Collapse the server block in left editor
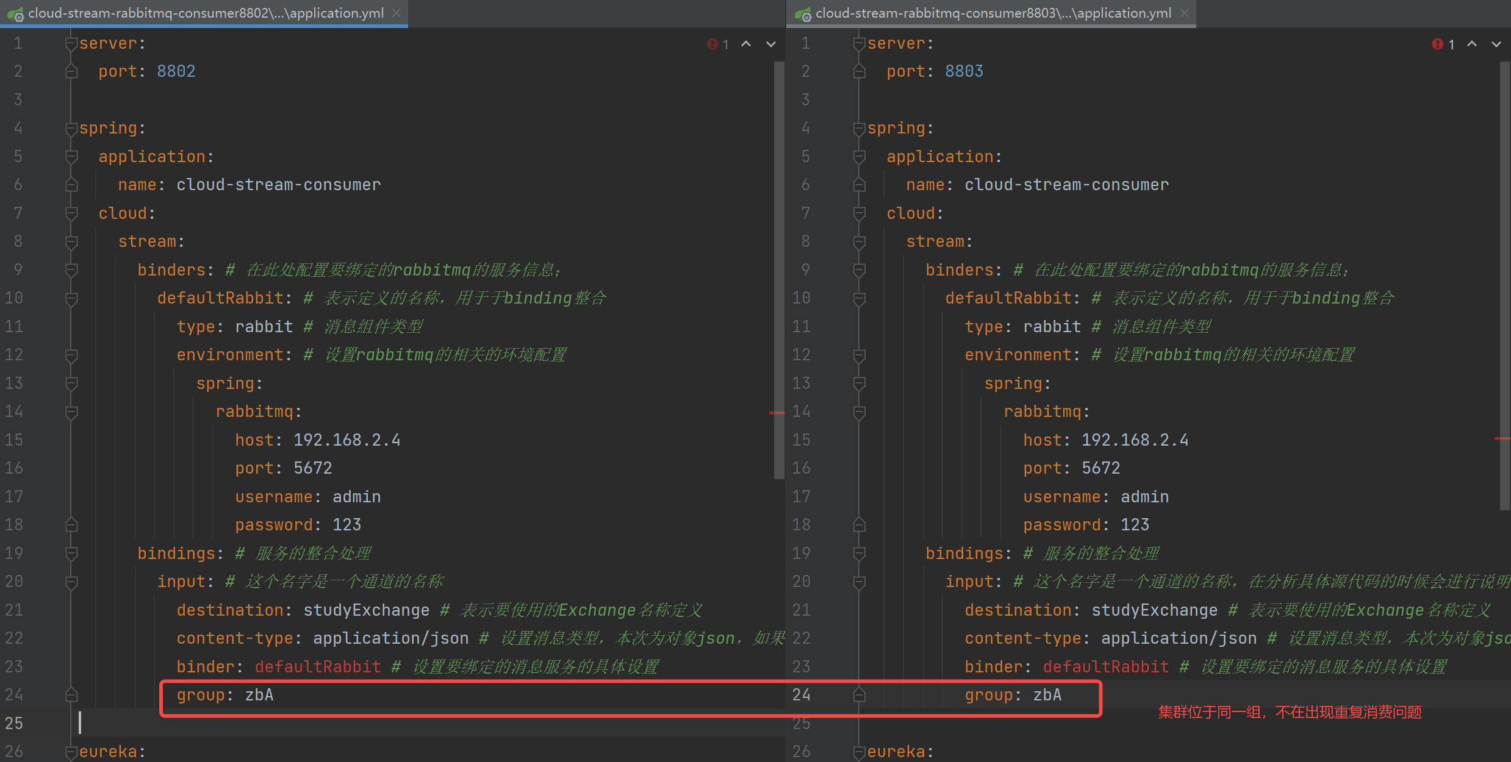Image resolution: width=1511 pixels, height=762 pixels. point(71,43)
